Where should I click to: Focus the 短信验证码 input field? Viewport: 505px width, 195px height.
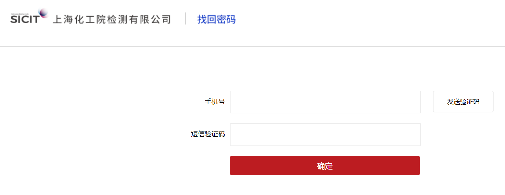(x=325, y=134)
